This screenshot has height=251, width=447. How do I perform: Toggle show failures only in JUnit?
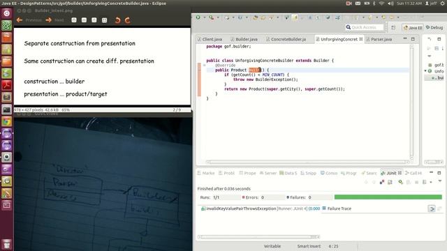coord(382,182)
